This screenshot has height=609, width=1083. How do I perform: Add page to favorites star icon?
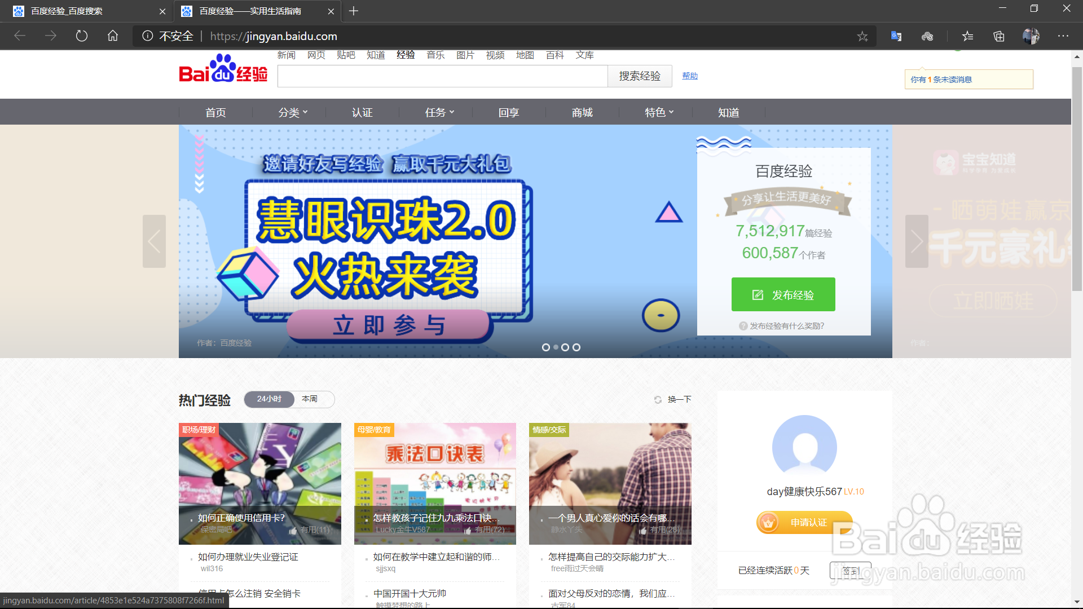tap(862, 37)
